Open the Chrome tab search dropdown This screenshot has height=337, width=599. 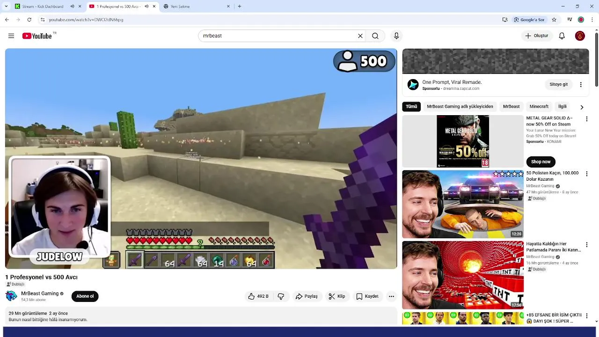click(6, 7)
